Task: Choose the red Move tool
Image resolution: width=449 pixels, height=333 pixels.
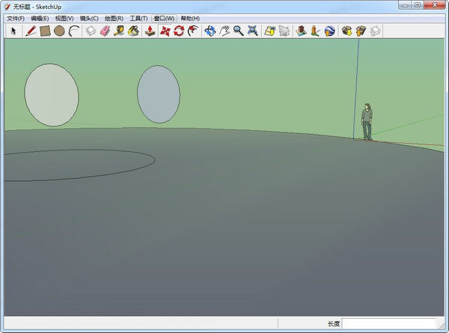Action: tap(165, 31)
